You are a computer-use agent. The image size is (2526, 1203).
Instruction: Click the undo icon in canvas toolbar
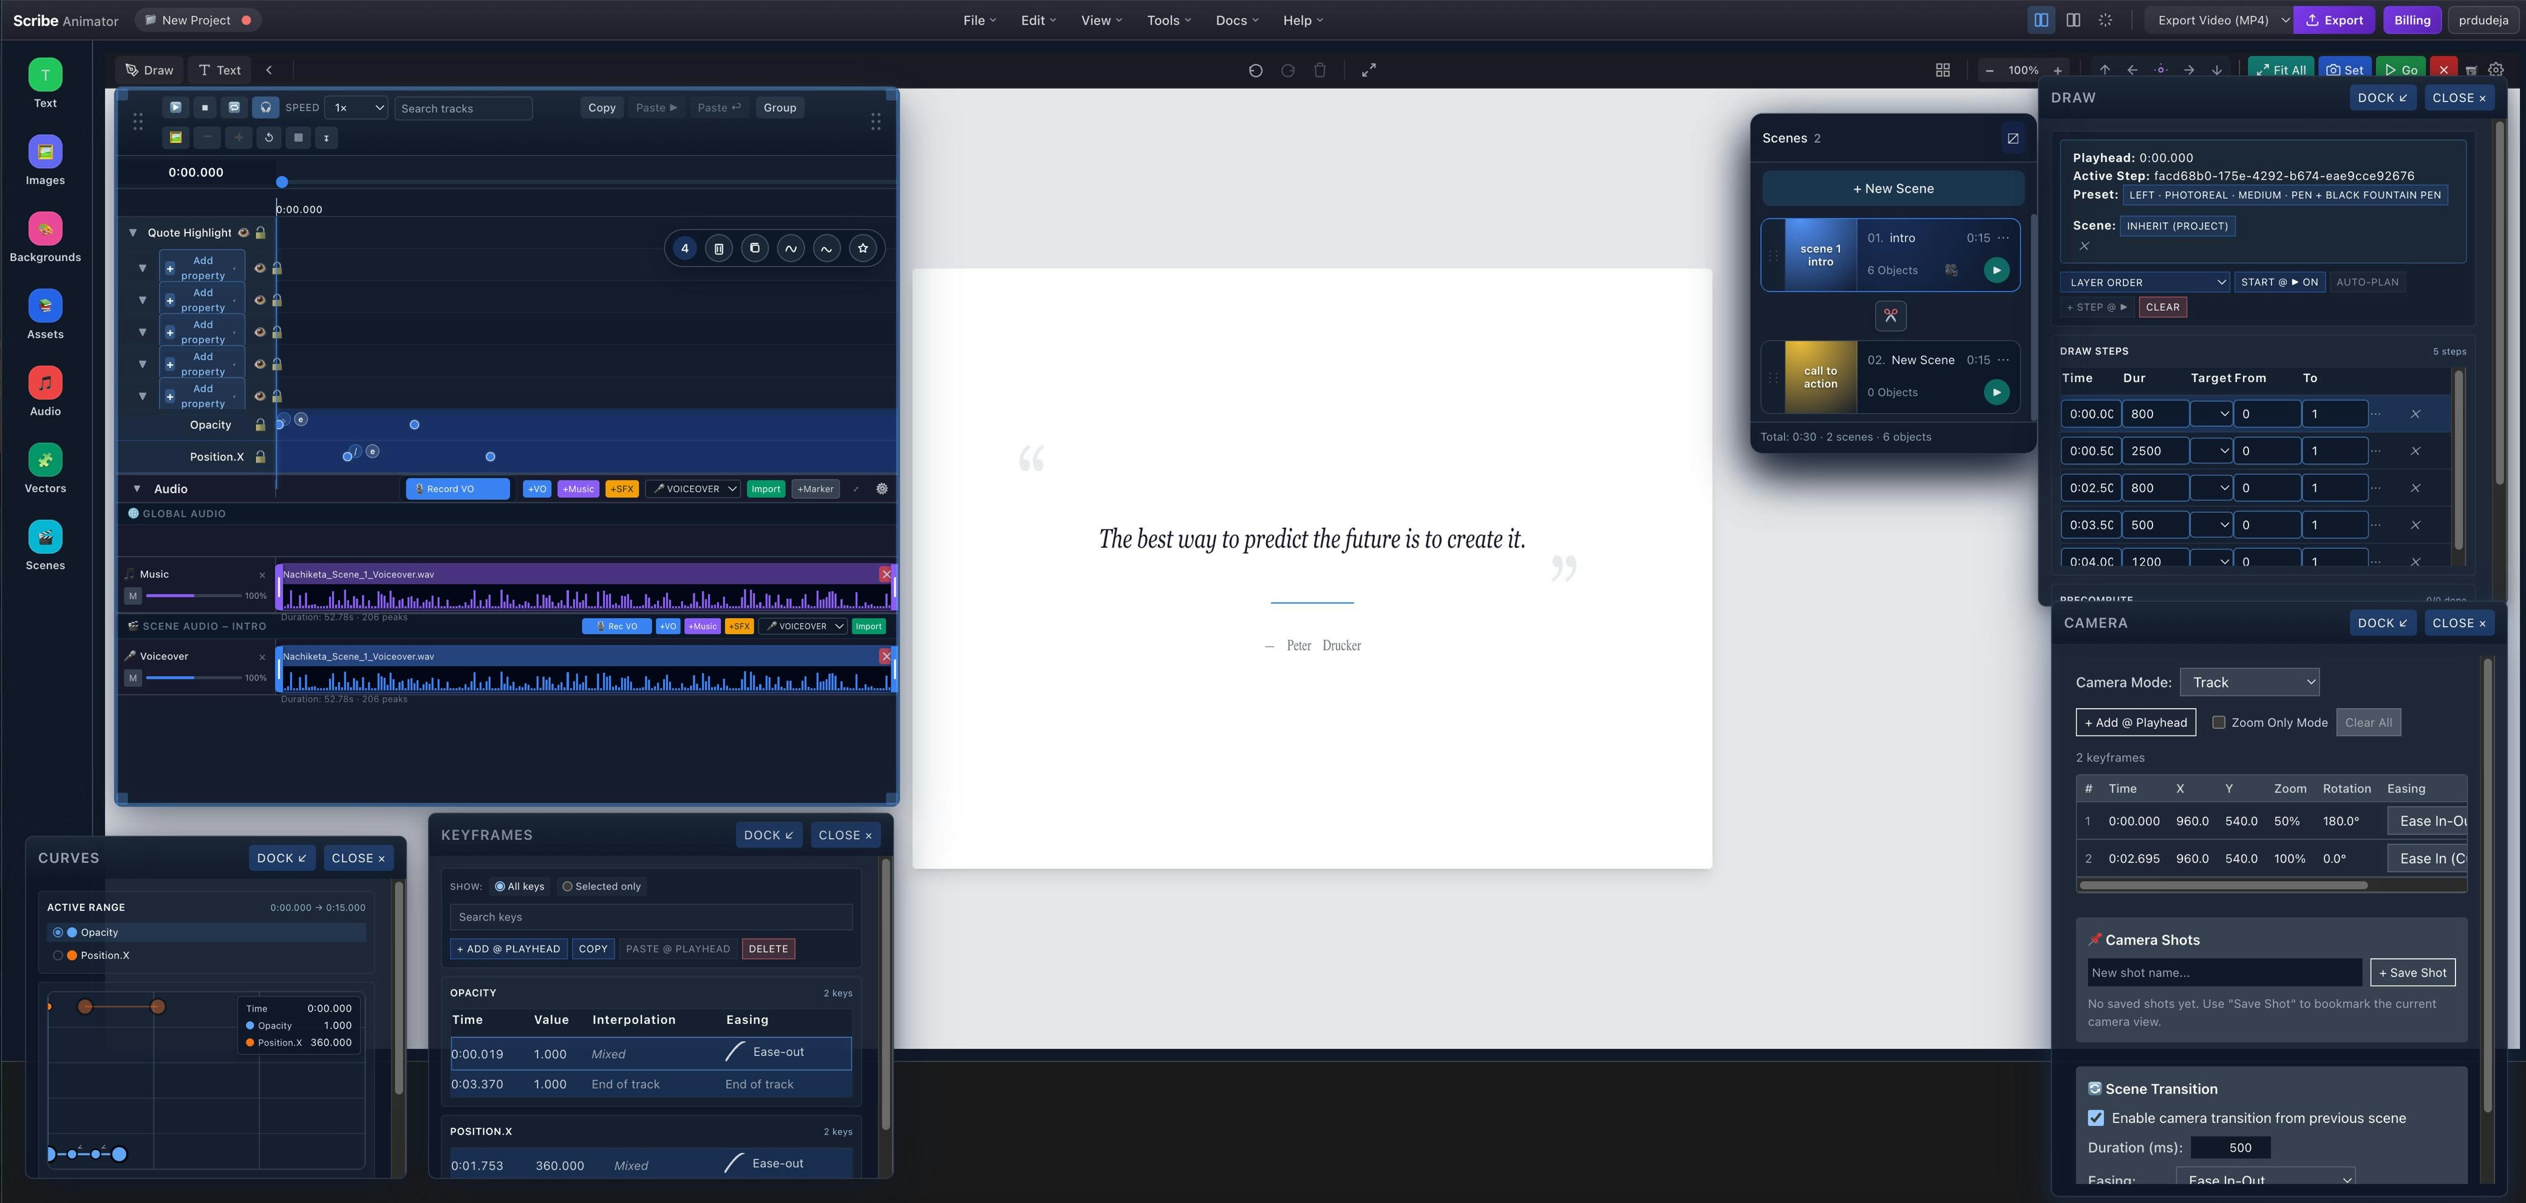1255,70
